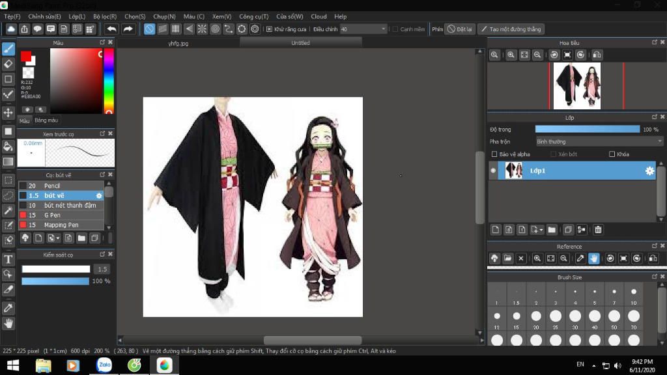Click volume icon in system tray
Screen dimensions: 667x375
click(617, 365)
